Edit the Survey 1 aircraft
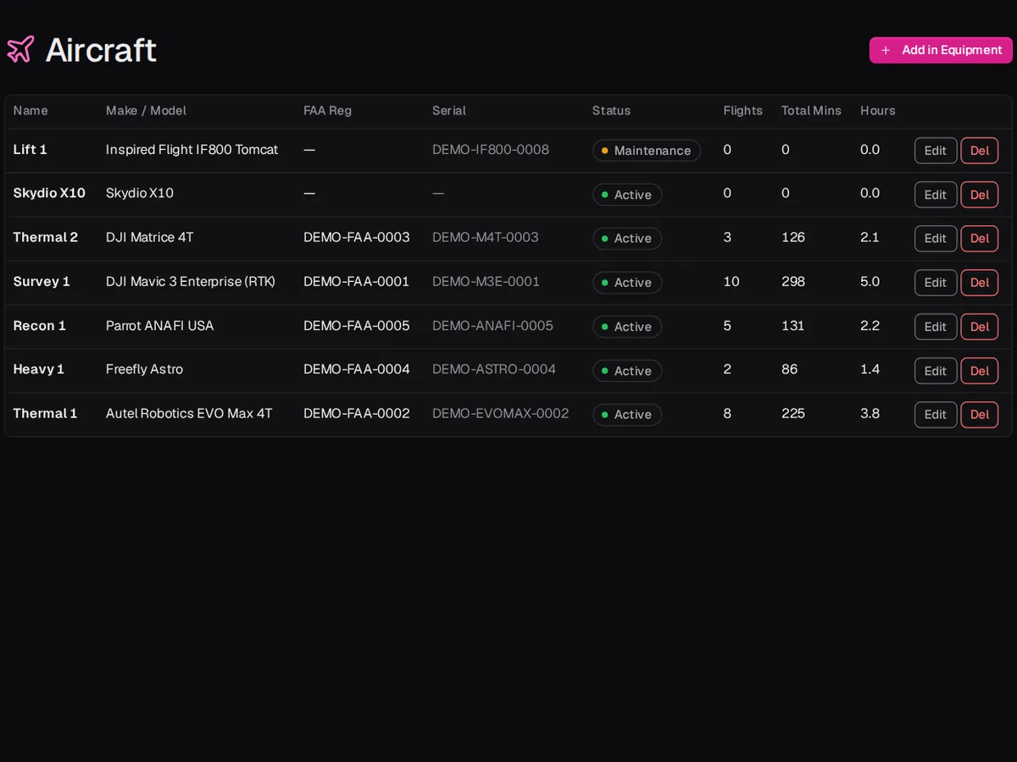 point(936,283)
